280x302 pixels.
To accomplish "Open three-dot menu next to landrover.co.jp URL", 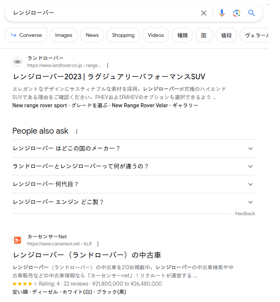I will coord(108,66).
